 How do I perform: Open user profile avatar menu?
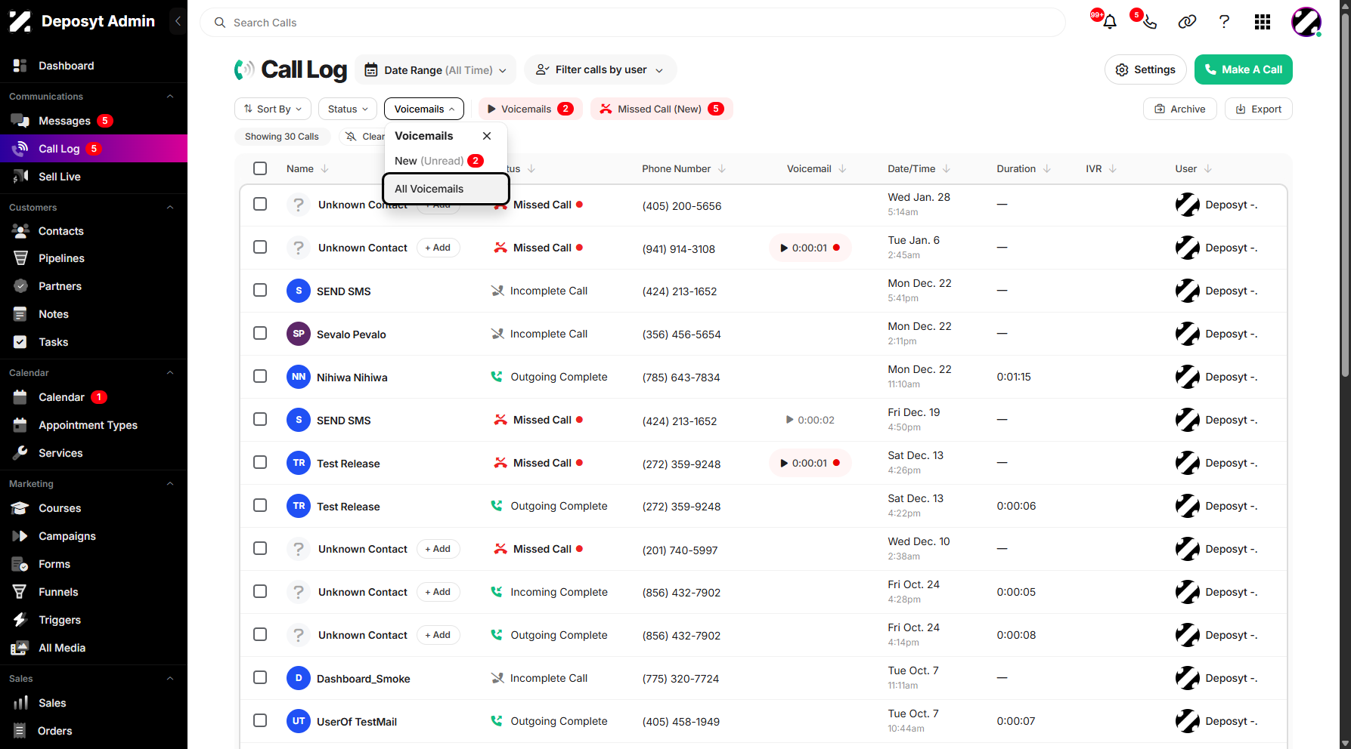point(1306,22)
